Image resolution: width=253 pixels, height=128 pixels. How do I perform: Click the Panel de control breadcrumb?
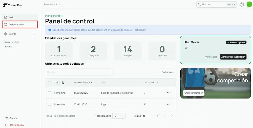[51, 4]
